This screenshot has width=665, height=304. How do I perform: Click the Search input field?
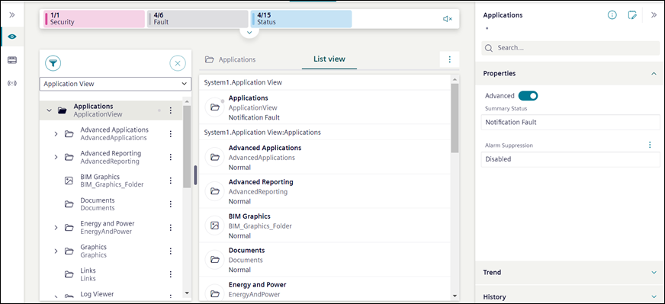point(570,48)
